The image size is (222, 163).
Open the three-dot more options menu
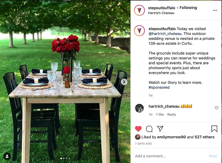click(215, 10)
